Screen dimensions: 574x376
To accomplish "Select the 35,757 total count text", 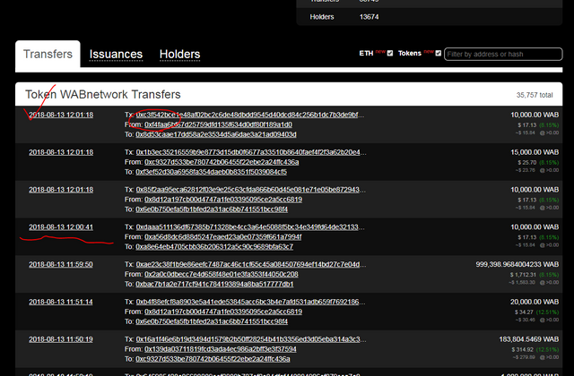I will pyautogui.click(x=535, y=95).
